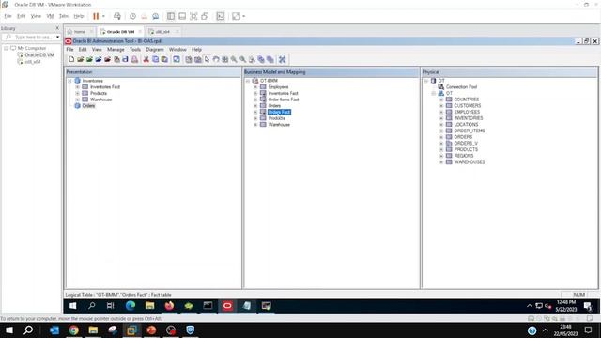The height and width of the screenshot is (338, 601).
Task: Open Edge from the VM guest taskbar
Action: point(131,305)
